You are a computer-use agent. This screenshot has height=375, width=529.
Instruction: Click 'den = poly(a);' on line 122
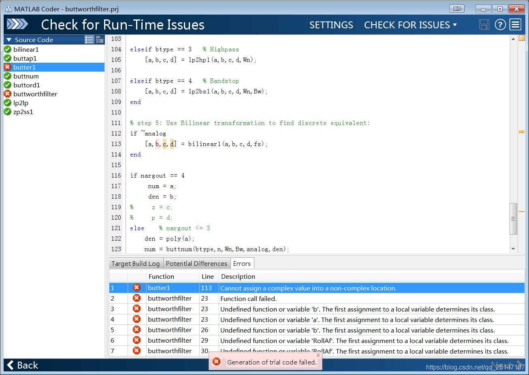(x=170, y=239)
